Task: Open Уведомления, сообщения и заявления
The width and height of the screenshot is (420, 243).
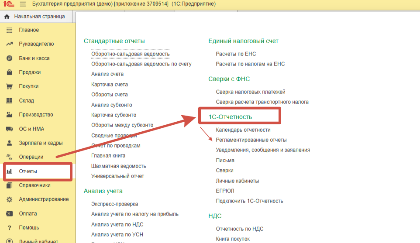Action: click(263, 150)
